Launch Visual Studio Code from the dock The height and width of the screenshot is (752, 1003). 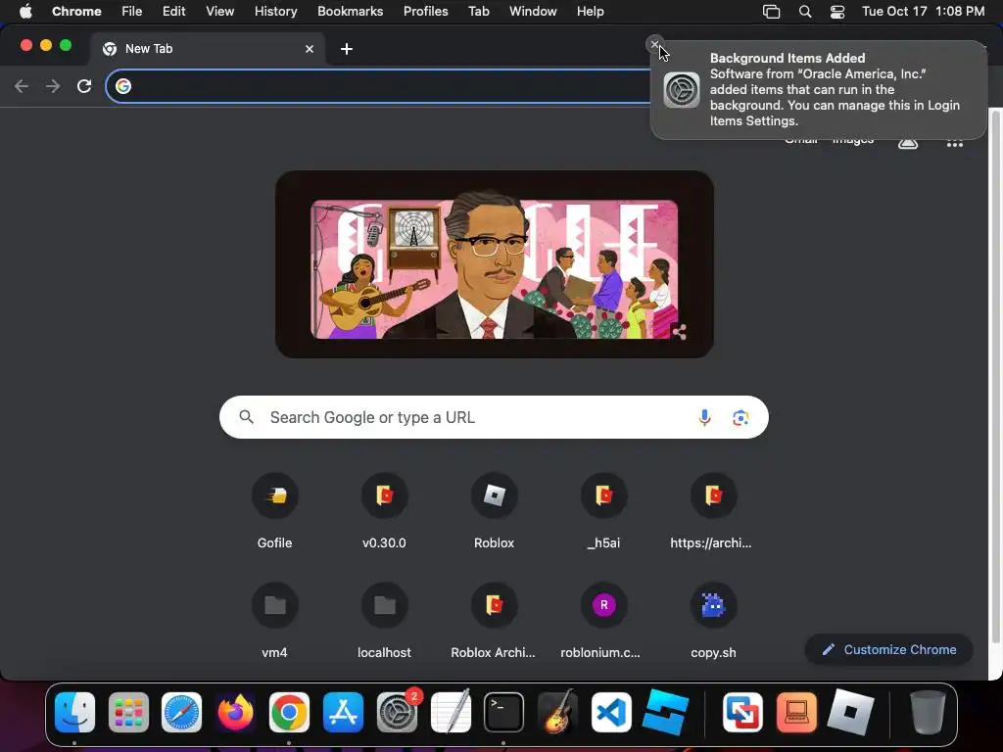pos(611,713)
